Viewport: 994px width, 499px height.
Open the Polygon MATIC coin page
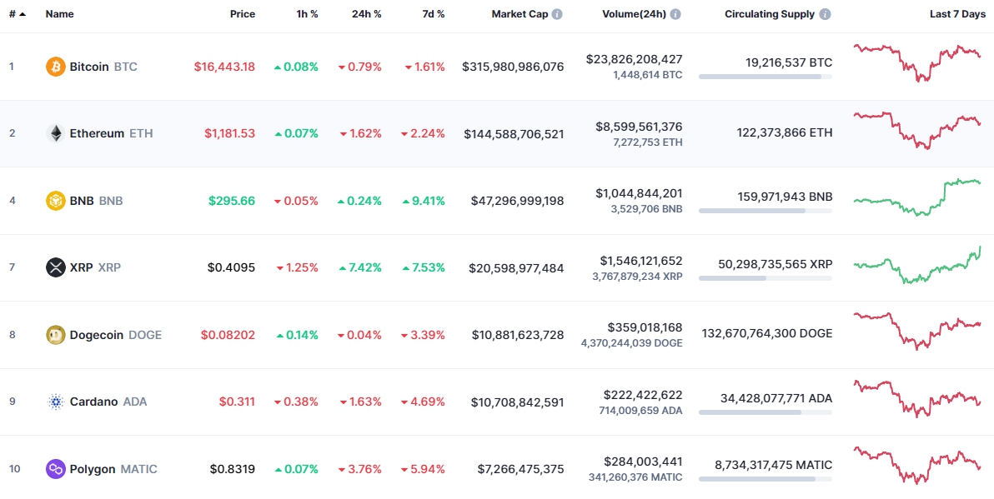click(x=113, y=469)
